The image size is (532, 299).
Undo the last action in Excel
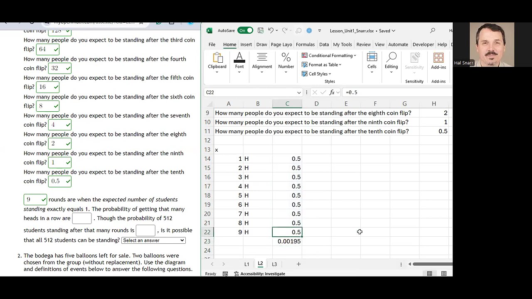pyautogui.click(x=271, y=30)
